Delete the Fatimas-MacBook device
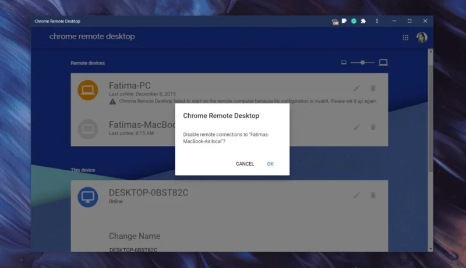Viewport: 466px width, 268px height. pos(373,127)
